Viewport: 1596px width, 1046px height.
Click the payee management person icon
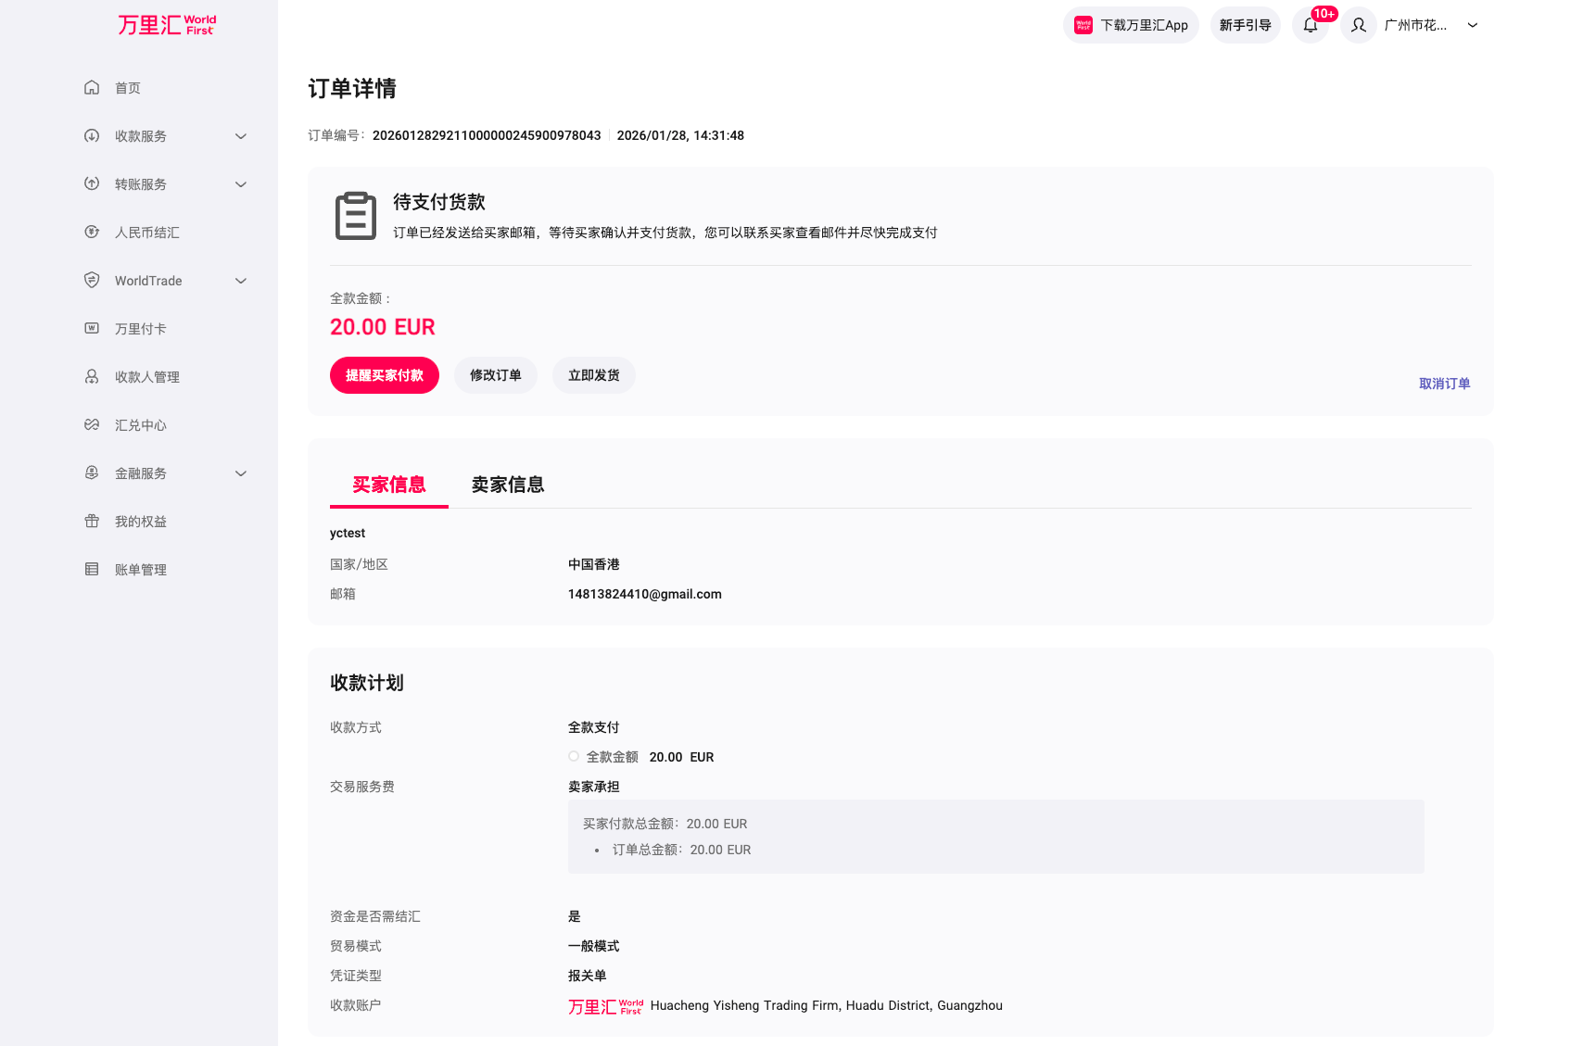pyautogui.click(x=92, y=377)
